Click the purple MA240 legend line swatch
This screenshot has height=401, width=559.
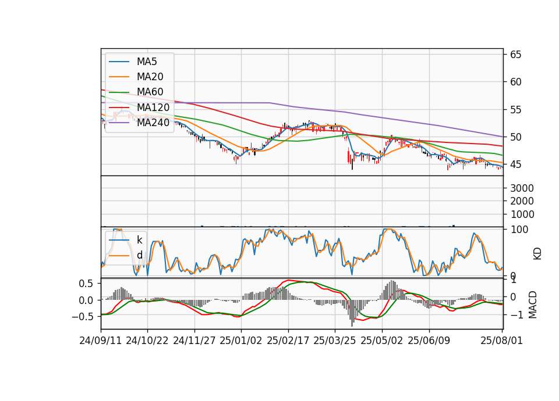pyautogui.click(x=119, y=123)
